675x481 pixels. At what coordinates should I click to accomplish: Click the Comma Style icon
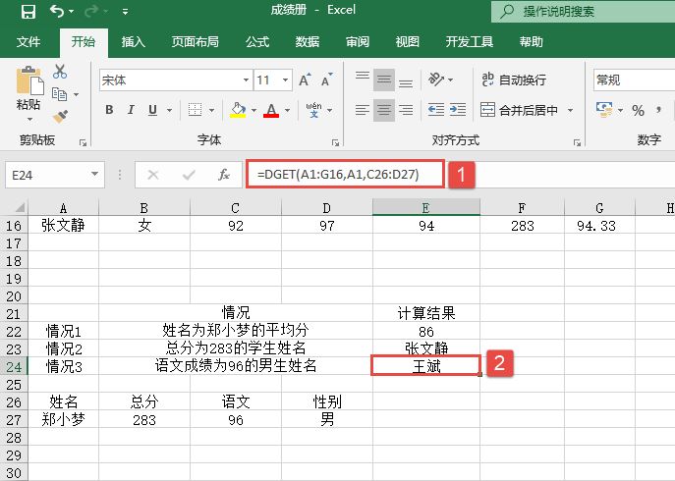(x=658, y=111)
